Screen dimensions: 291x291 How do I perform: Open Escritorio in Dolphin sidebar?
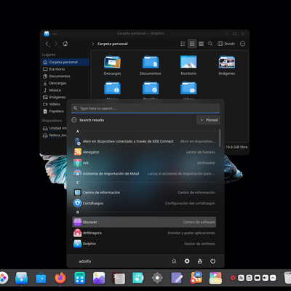tap(65, 69)
